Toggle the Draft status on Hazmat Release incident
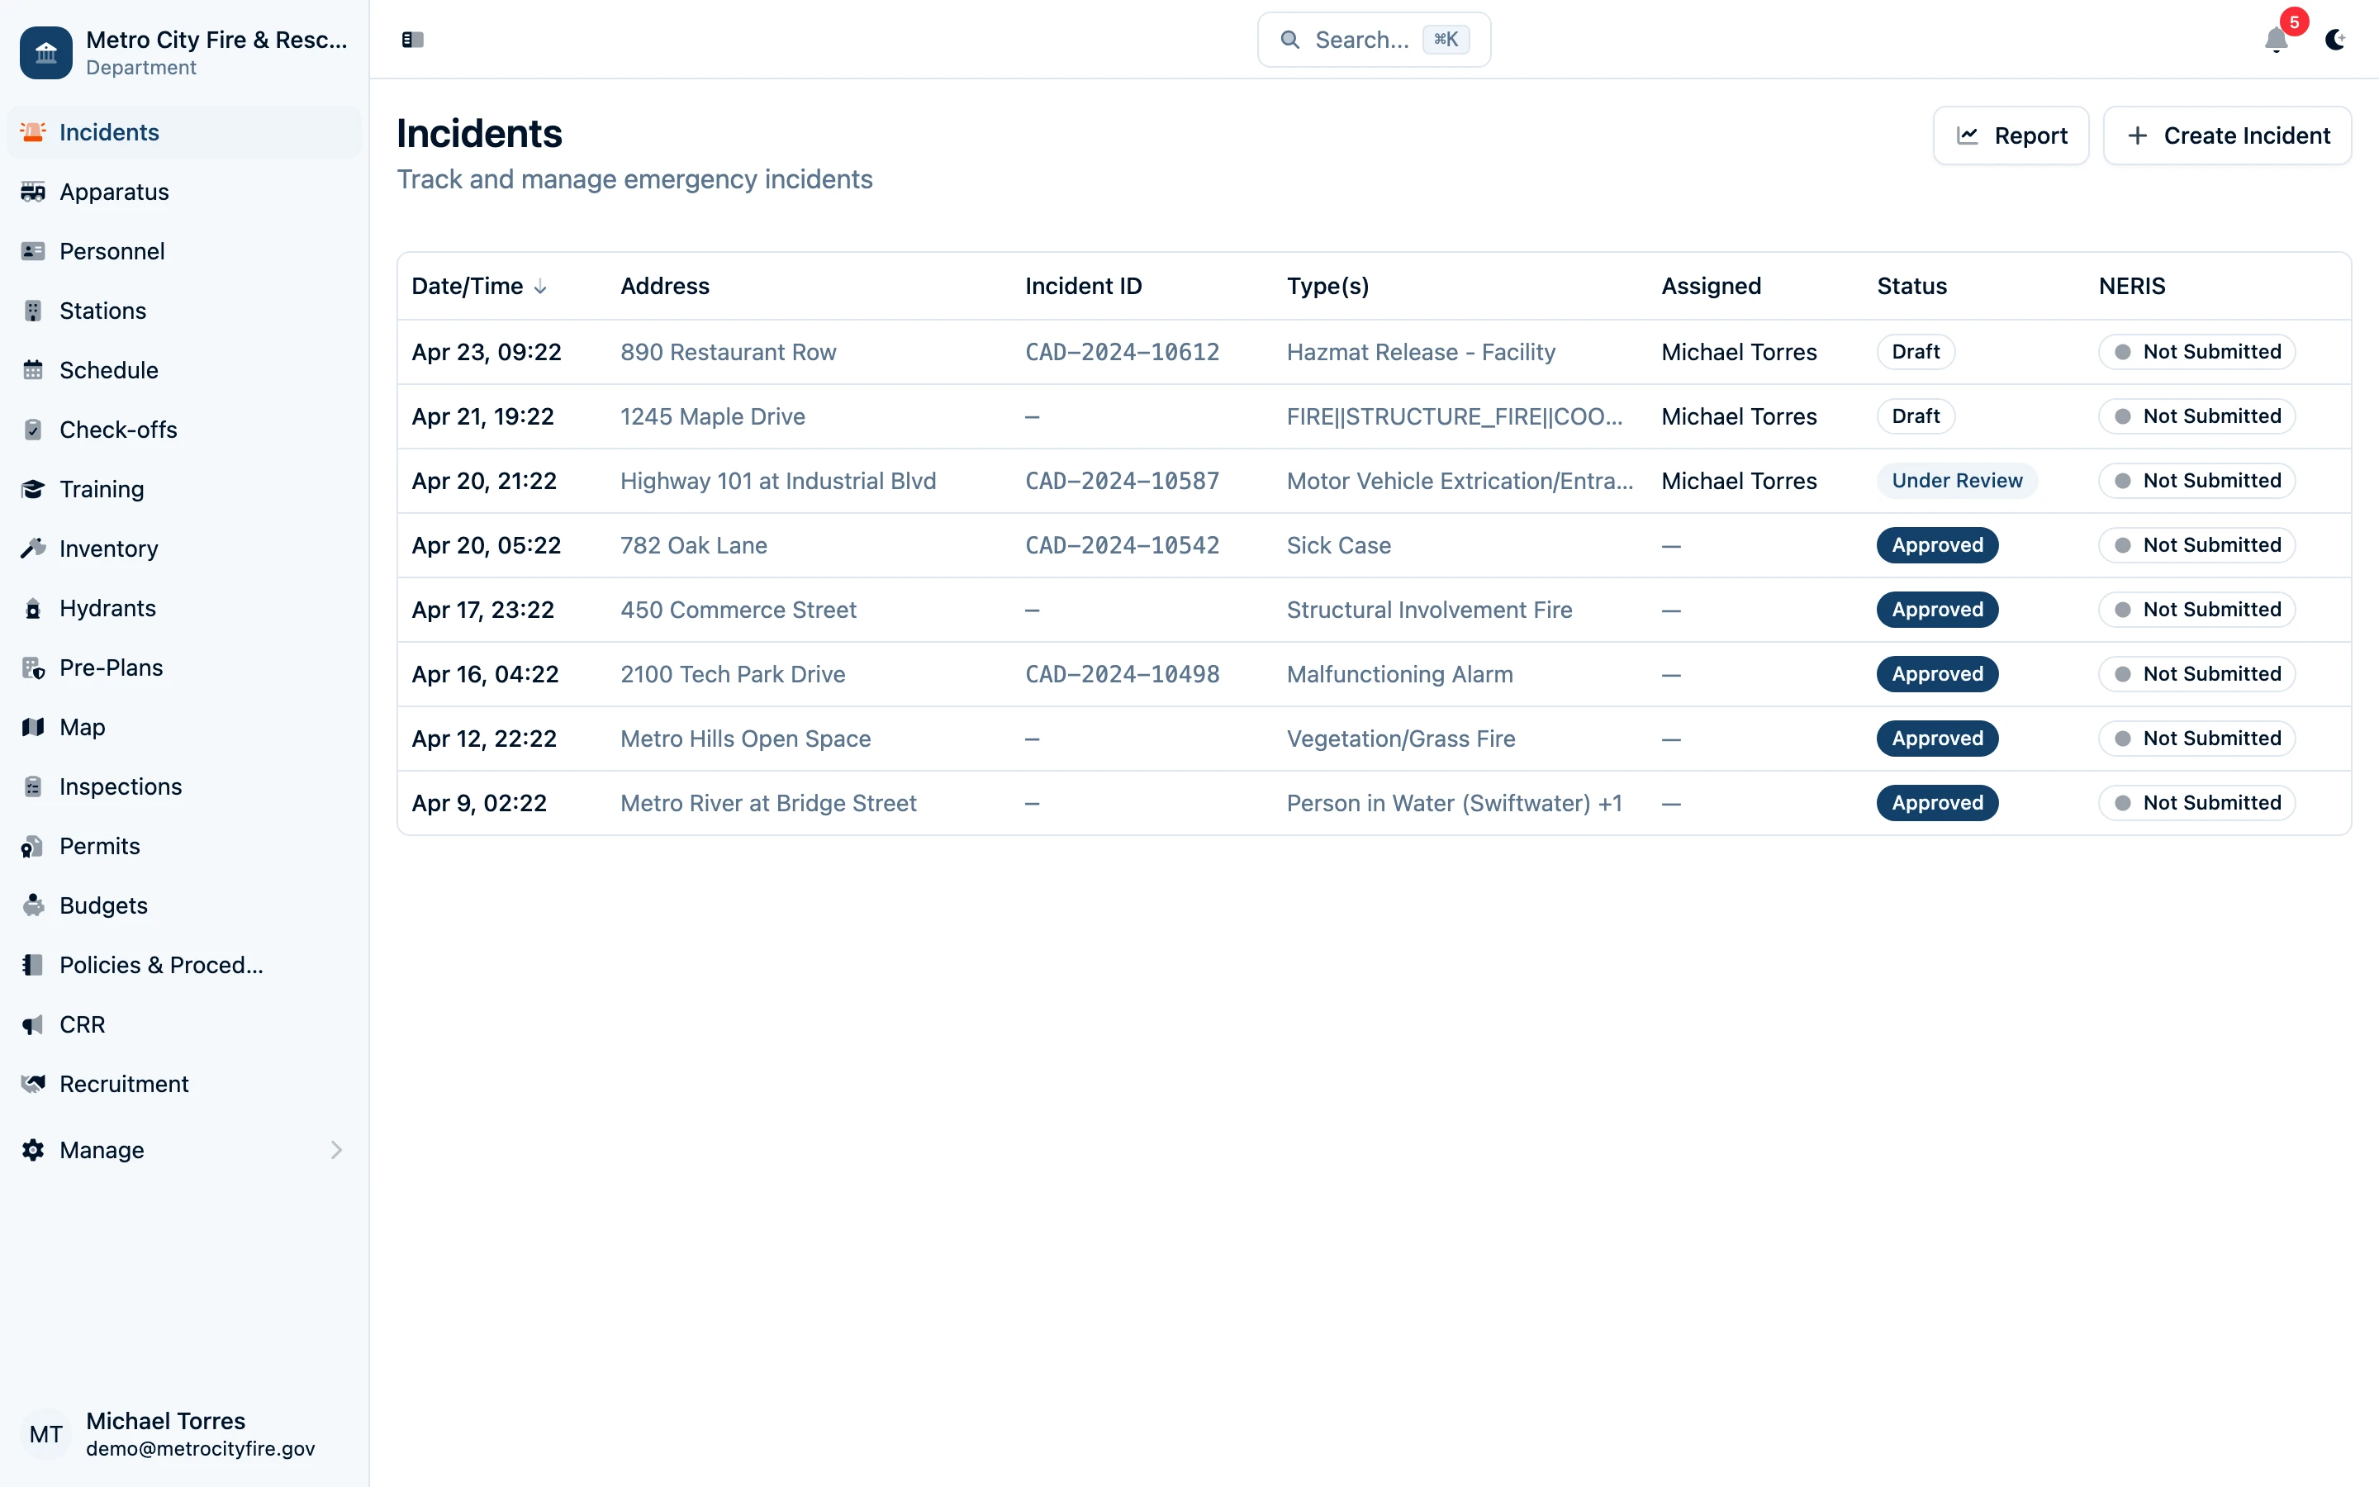Image resolution: width=2379 pixels, height=1487 pixels. click(x=1915, y=351)
